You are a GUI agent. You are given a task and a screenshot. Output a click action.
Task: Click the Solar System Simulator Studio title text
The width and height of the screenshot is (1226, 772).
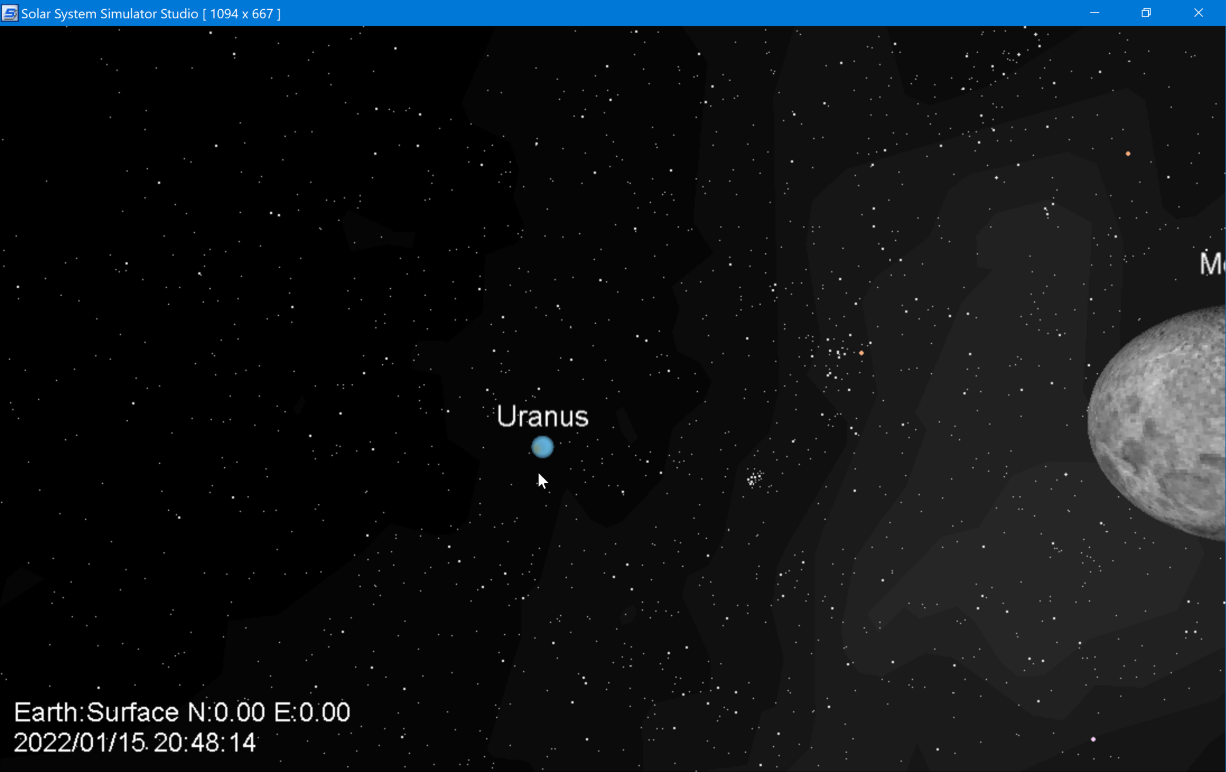click(109, 13)
